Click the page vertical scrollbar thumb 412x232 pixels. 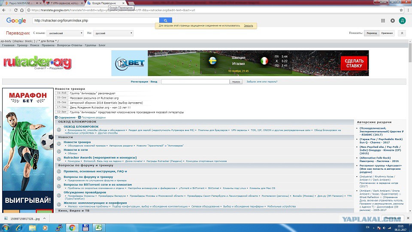click(410, 52)
